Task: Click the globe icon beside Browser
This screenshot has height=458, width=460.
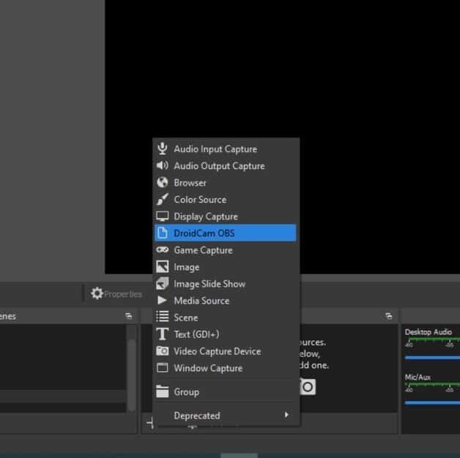Action: point(162,182)
